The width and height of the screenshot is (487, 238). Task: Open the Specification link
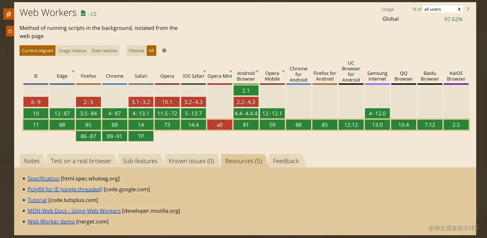tap(43, 178)
